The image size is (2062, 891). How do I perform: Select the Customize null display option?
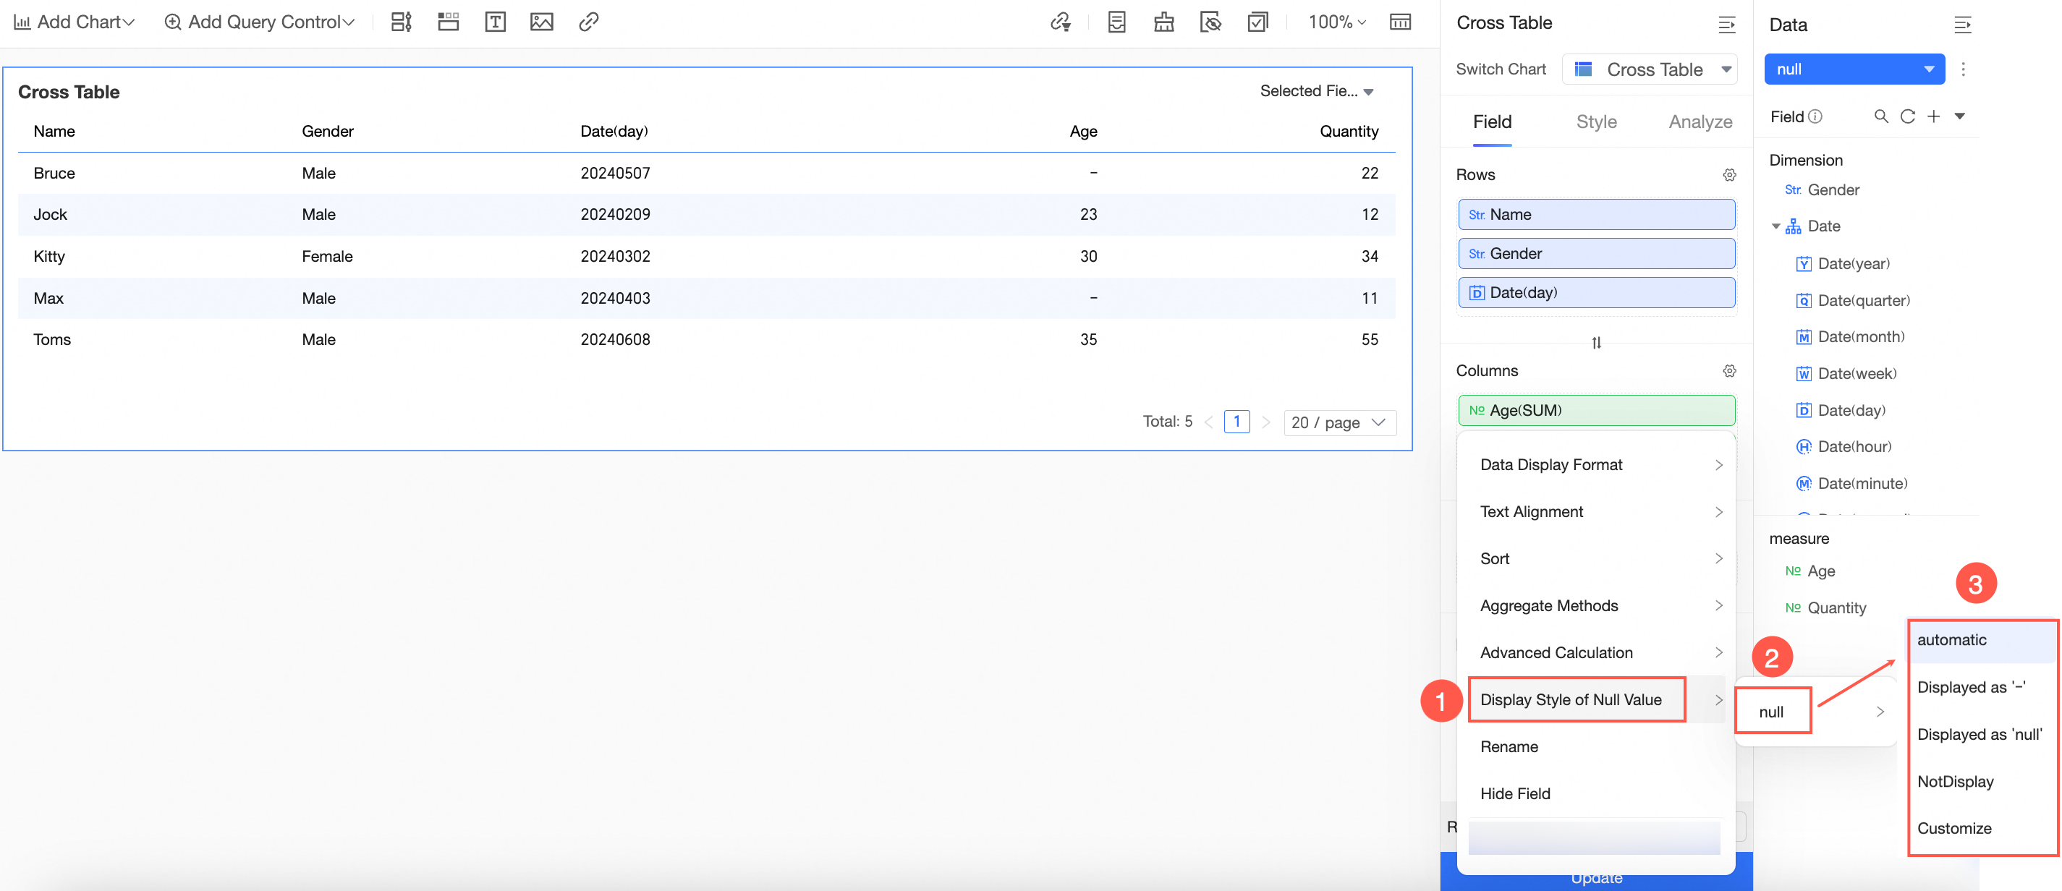(1954, 828)
